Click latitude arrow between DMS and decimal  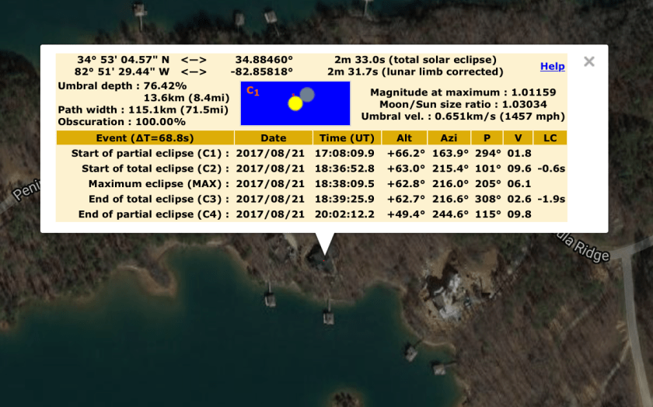[x=194, y=60]
